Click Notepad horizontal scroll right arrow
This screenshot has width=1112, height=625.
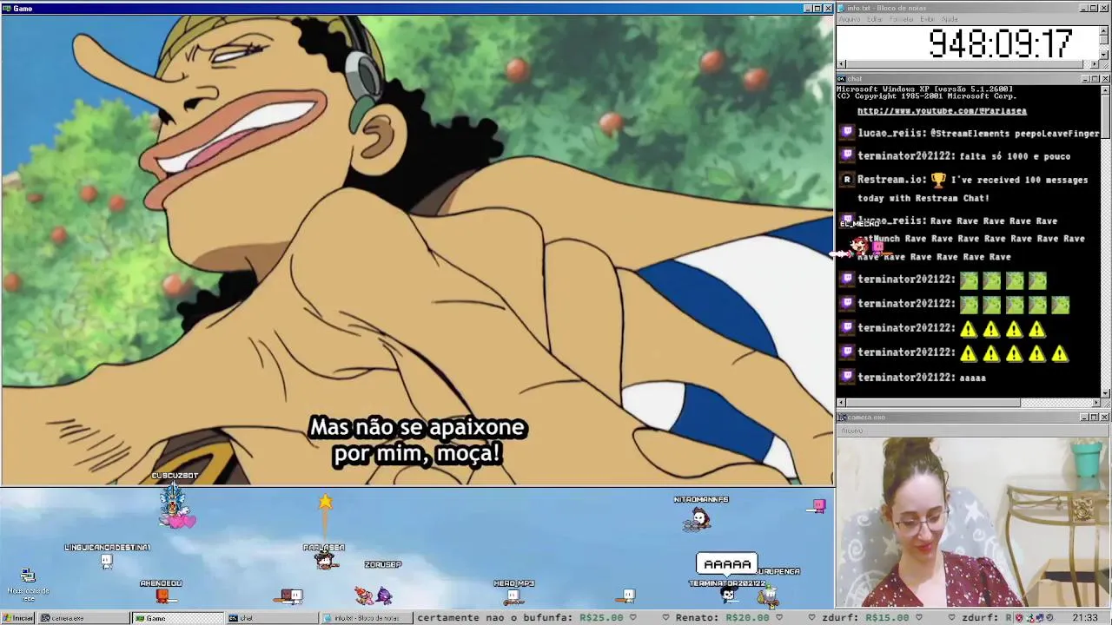[1095, 64]
